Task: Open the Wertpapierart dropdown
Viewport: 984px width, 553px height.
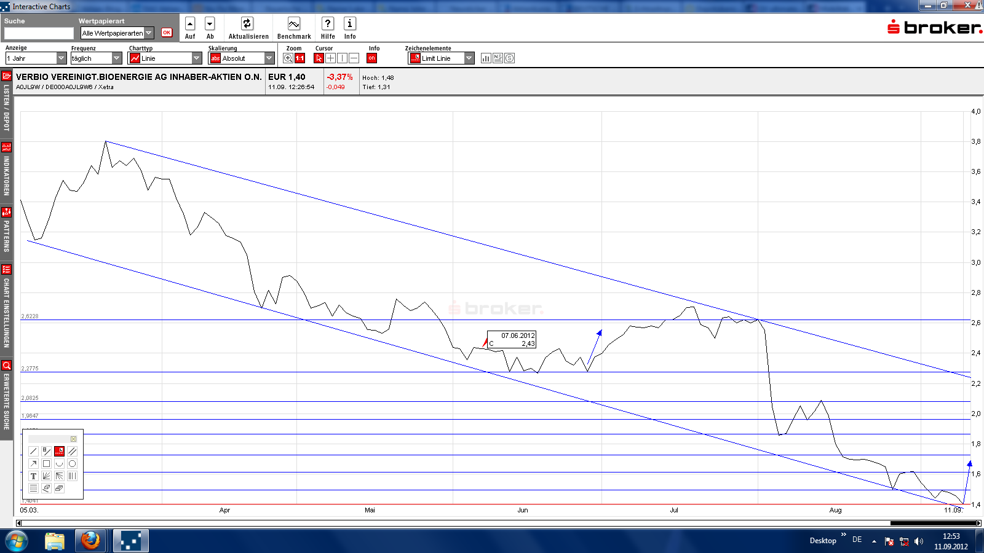Action: (x=117, y=33)
